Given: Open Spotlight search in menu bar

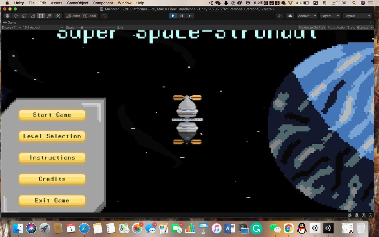Looking at the screenshot, I should tap(354, 3).
